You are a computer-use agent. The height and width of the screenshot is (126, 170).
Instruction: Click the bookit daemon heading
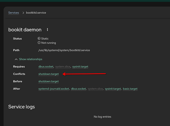25,30
